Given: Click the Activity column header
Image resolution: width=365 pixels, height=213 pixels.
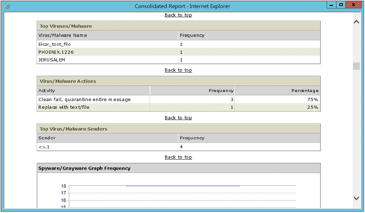Looking at the screenshot, I should point(93,91).
